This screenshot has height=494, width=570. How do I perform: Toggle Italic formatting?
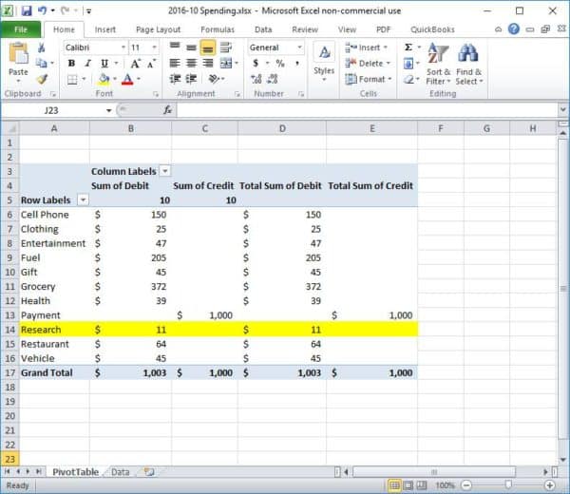pyautogui.click(x=87, y=64)
